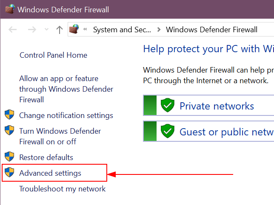Expand the breadcrumb chevron after System and Security

coord(159,30)
